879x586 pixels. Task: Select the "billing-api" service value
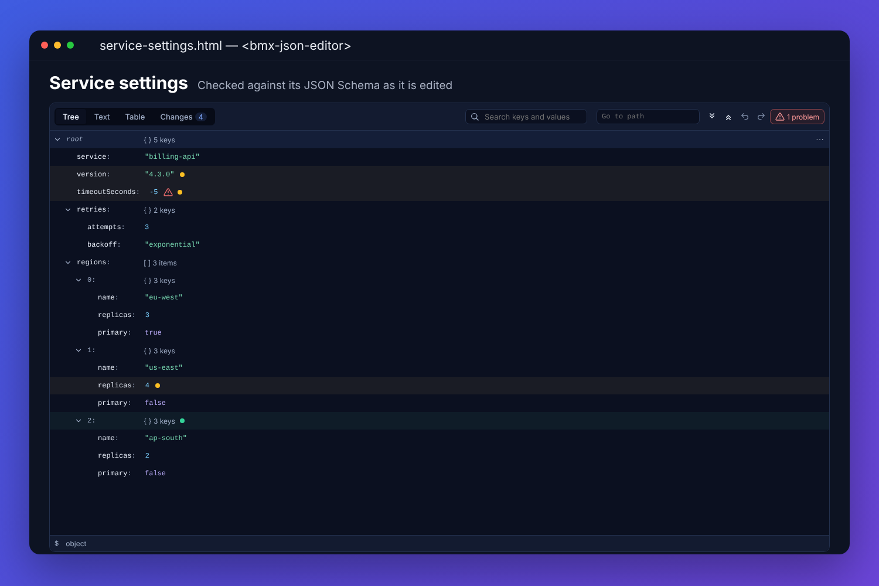172,157
